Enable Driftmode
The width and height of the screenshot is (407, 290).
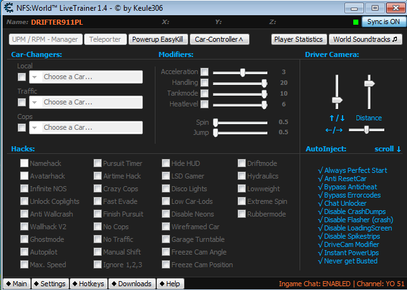tap(241, 163)
